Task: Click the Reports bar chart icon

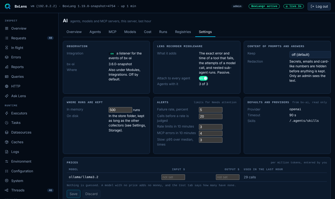Action: point(7,67)
